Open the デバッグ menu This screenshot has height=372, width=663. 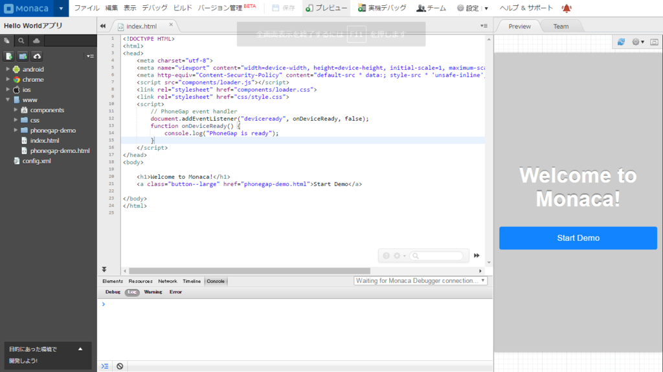tap(154, 8)
